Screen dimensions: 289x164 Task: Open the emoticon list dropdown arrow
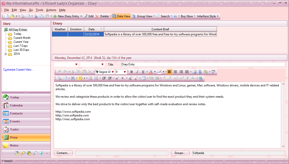point(84,78)
